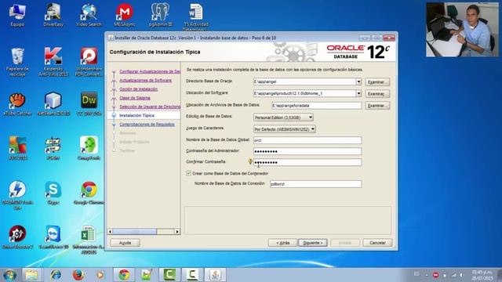Open Windows Media Player taskbar icon

pyautogui.click(x=100, y=275)
